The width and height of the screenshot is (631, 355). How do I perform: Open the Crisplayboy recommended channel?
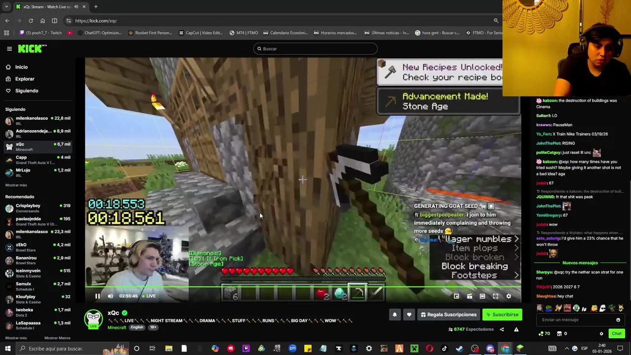coord(38,208)
